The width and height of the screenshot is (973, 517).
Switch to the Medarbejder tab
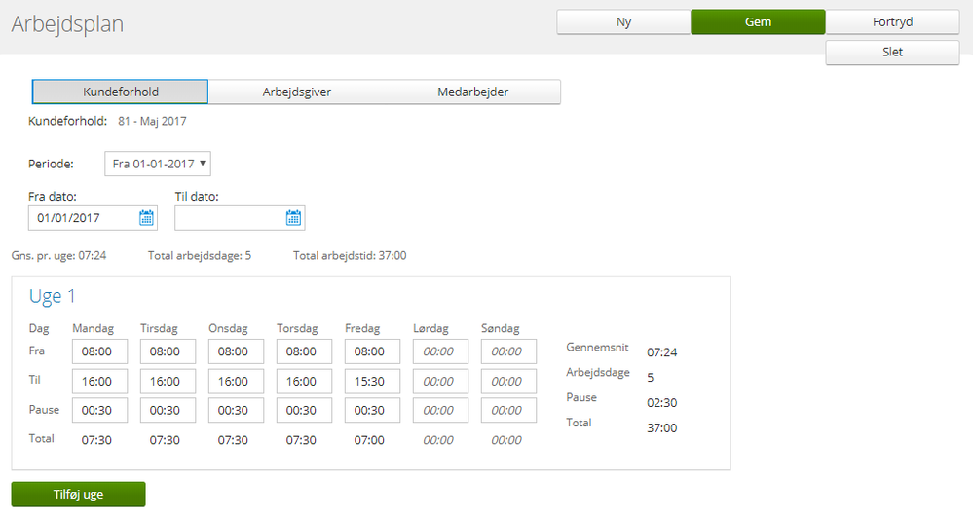tap(472, 92)
